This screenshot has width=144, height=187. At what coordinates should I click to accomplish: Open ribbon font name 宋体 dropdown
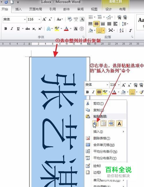coord(25,19)
